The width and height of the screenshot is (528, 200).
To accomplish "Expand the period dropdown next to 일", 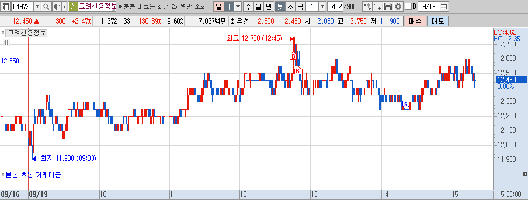I will 238,6.
